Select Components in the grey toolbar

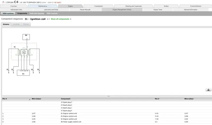point(22,14)
